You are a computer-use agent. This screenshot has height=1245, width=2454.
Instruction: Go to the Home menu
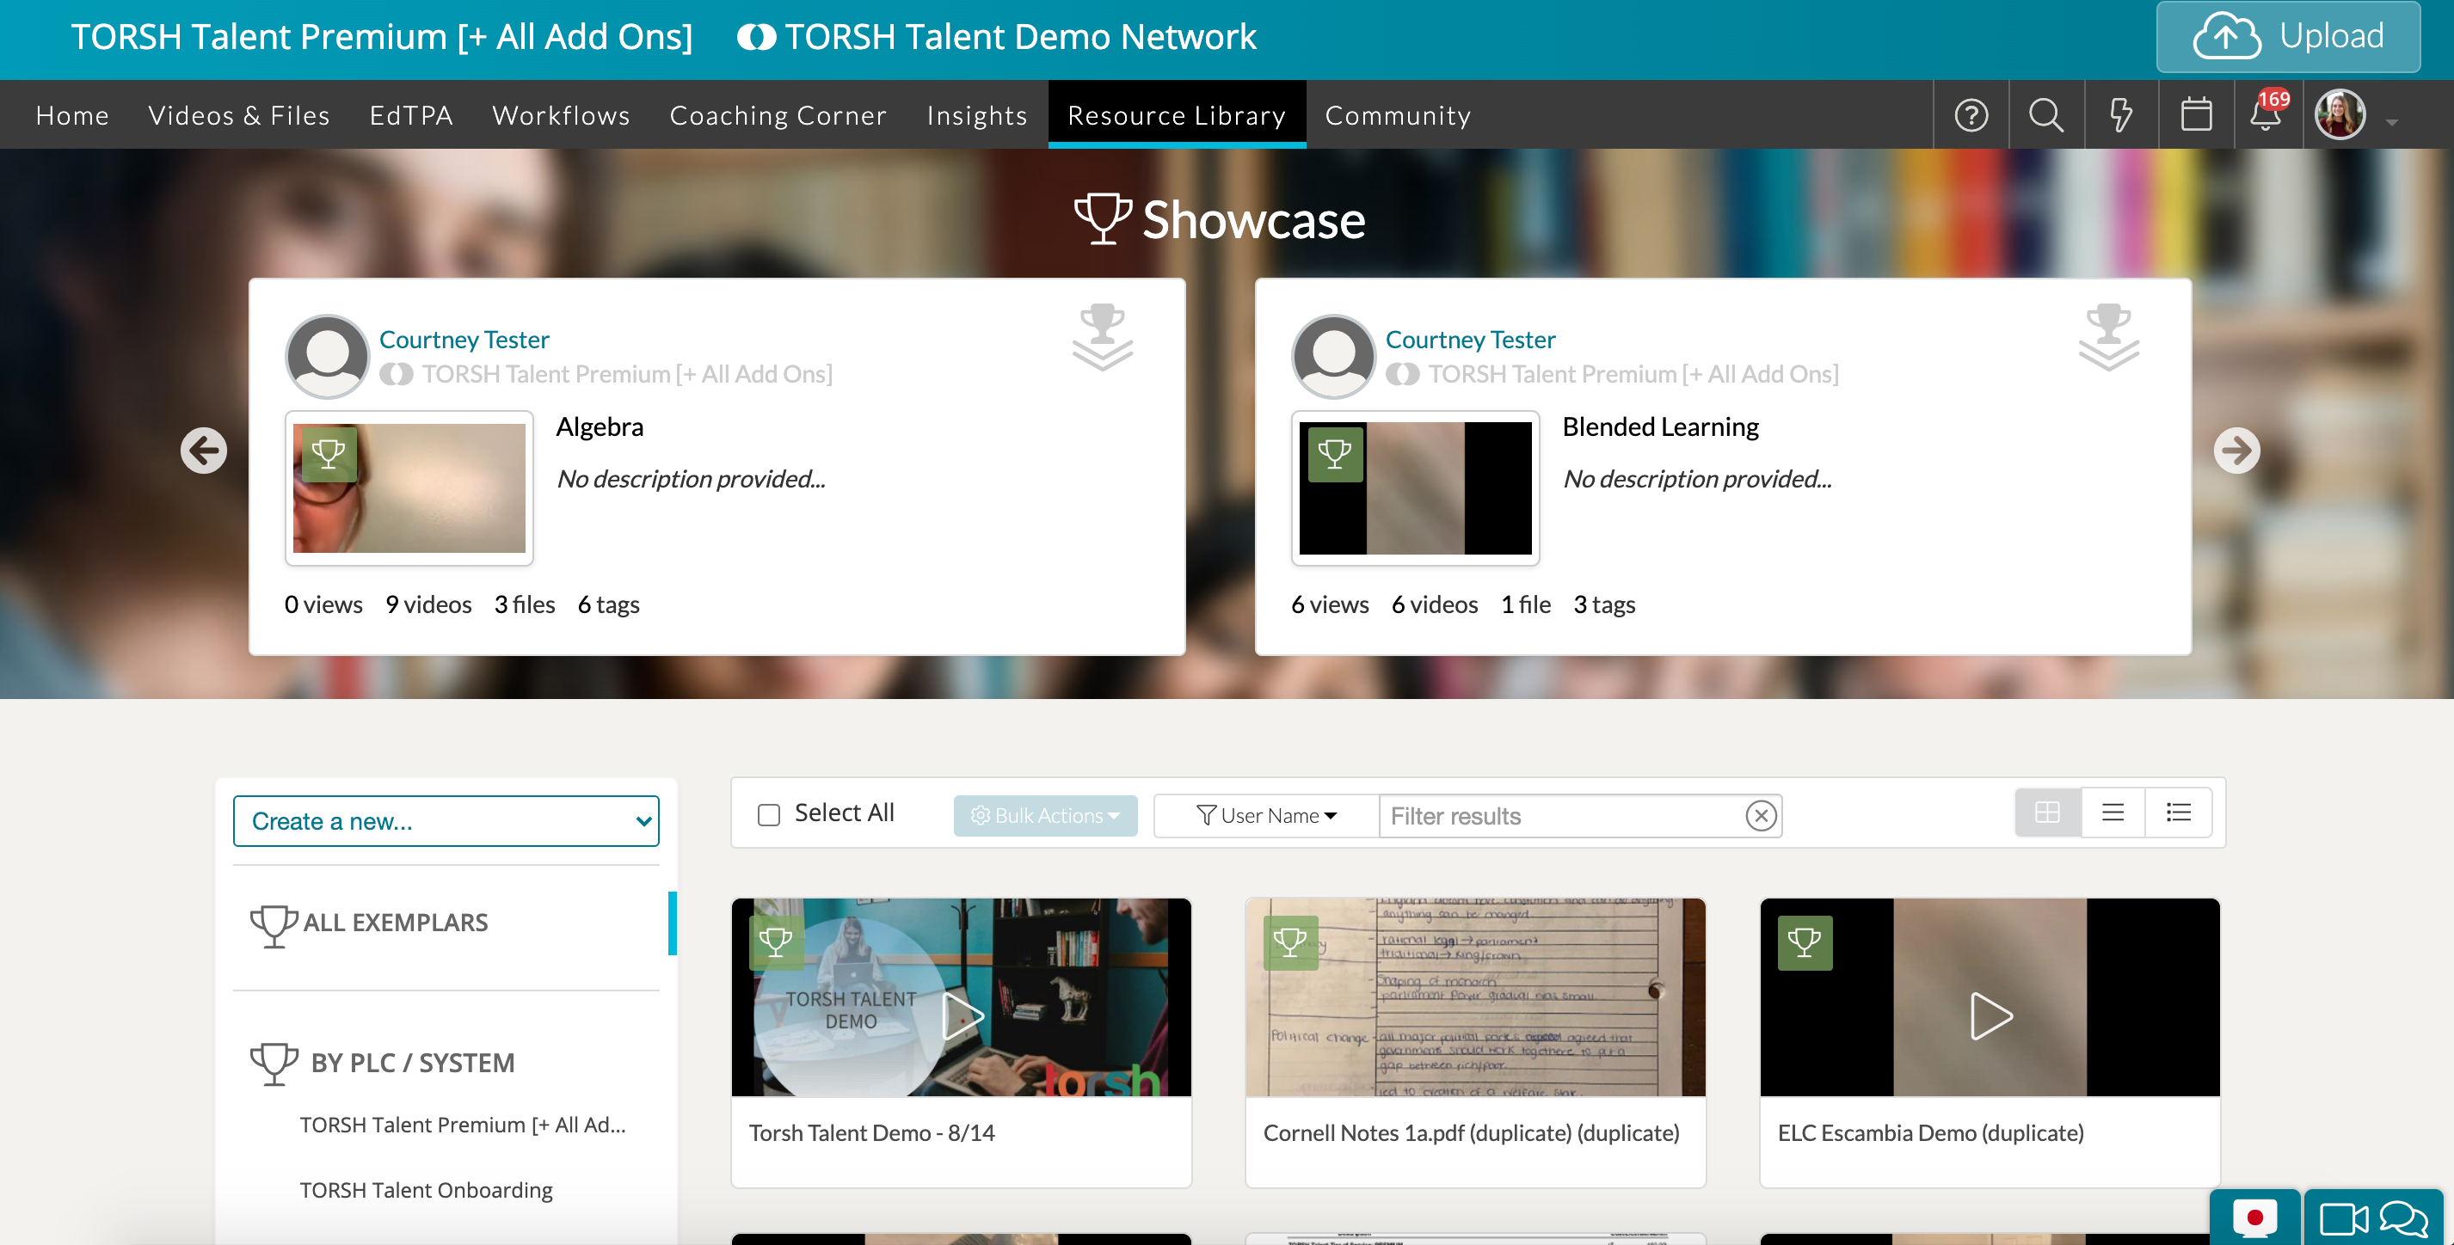[72, 115]
